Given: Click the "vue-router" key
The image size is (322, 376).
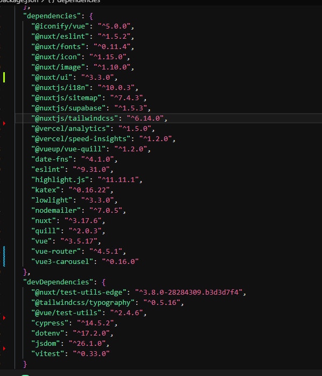Looking at the screenshot, I should (x=56, y=252).
